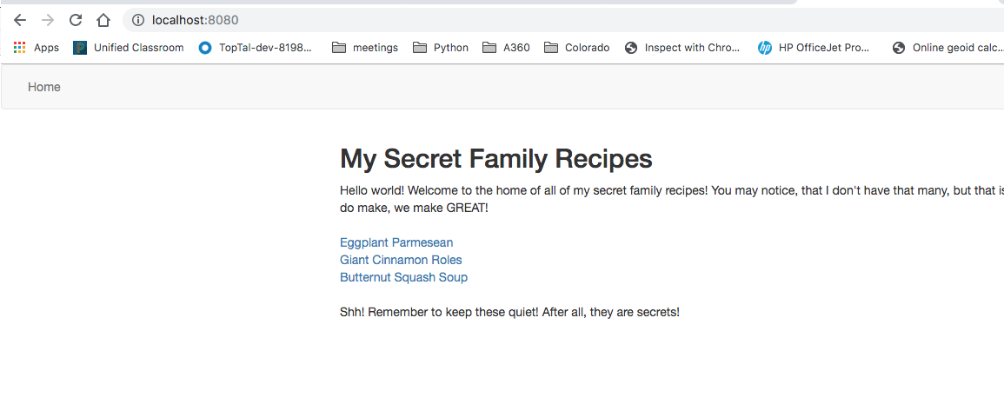Open the Butternut Squash Soup link

(403, 277)
